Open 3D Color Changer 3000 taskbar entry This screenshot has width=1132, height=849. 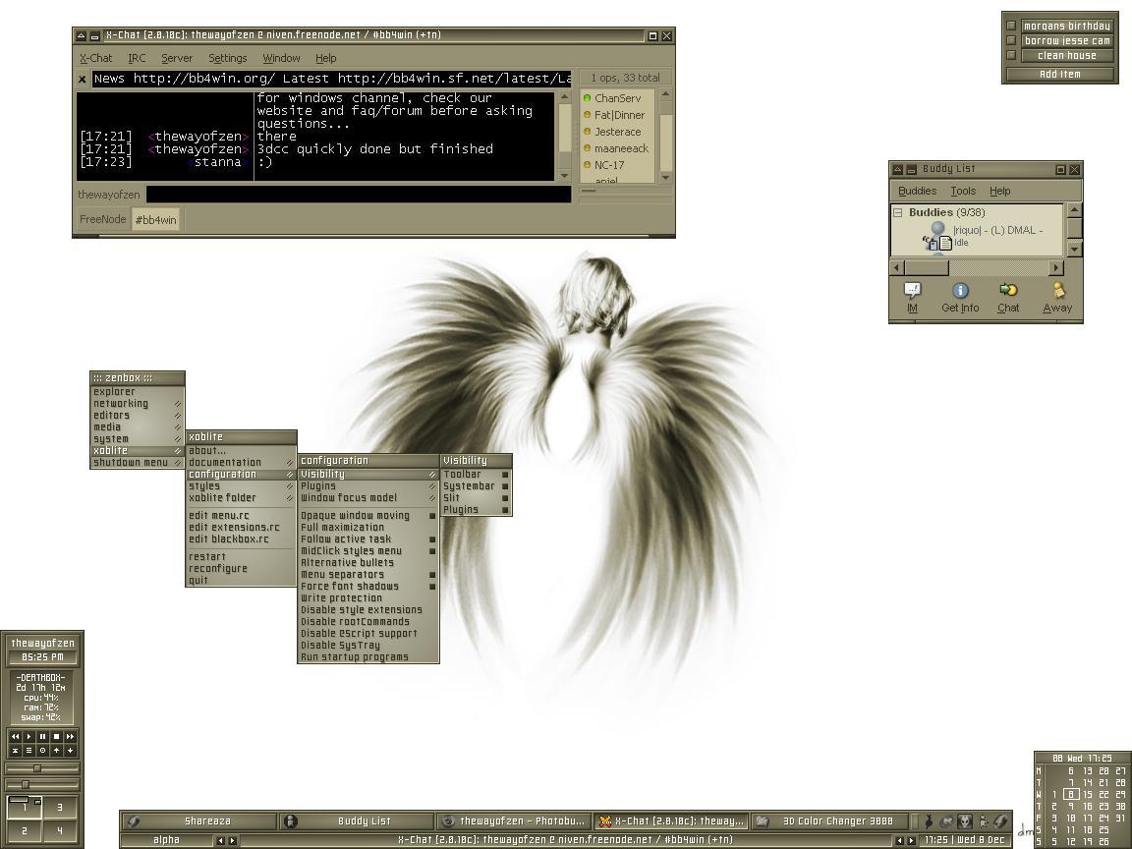click(828, 821)
